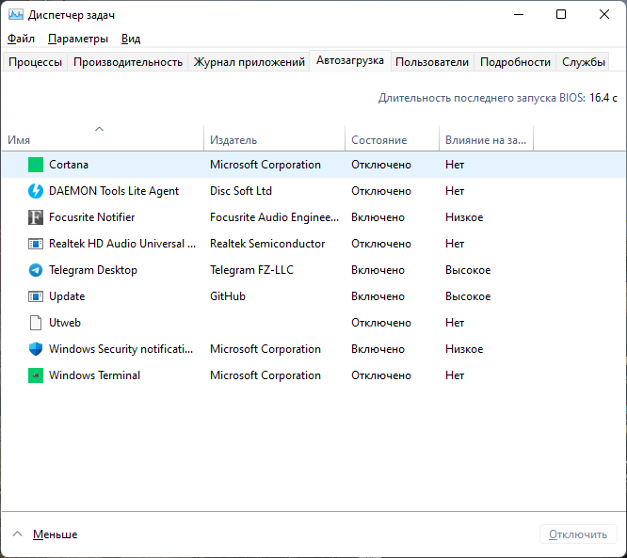Click the GitHub publisher cell
The width and height of the screenshot is (627, 558).
click(228, 296)
